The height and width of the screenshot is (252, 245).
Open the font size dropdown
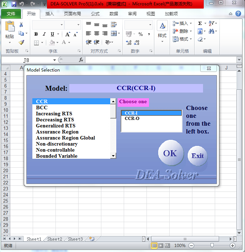pyautogui.click(x=78, y=25)
